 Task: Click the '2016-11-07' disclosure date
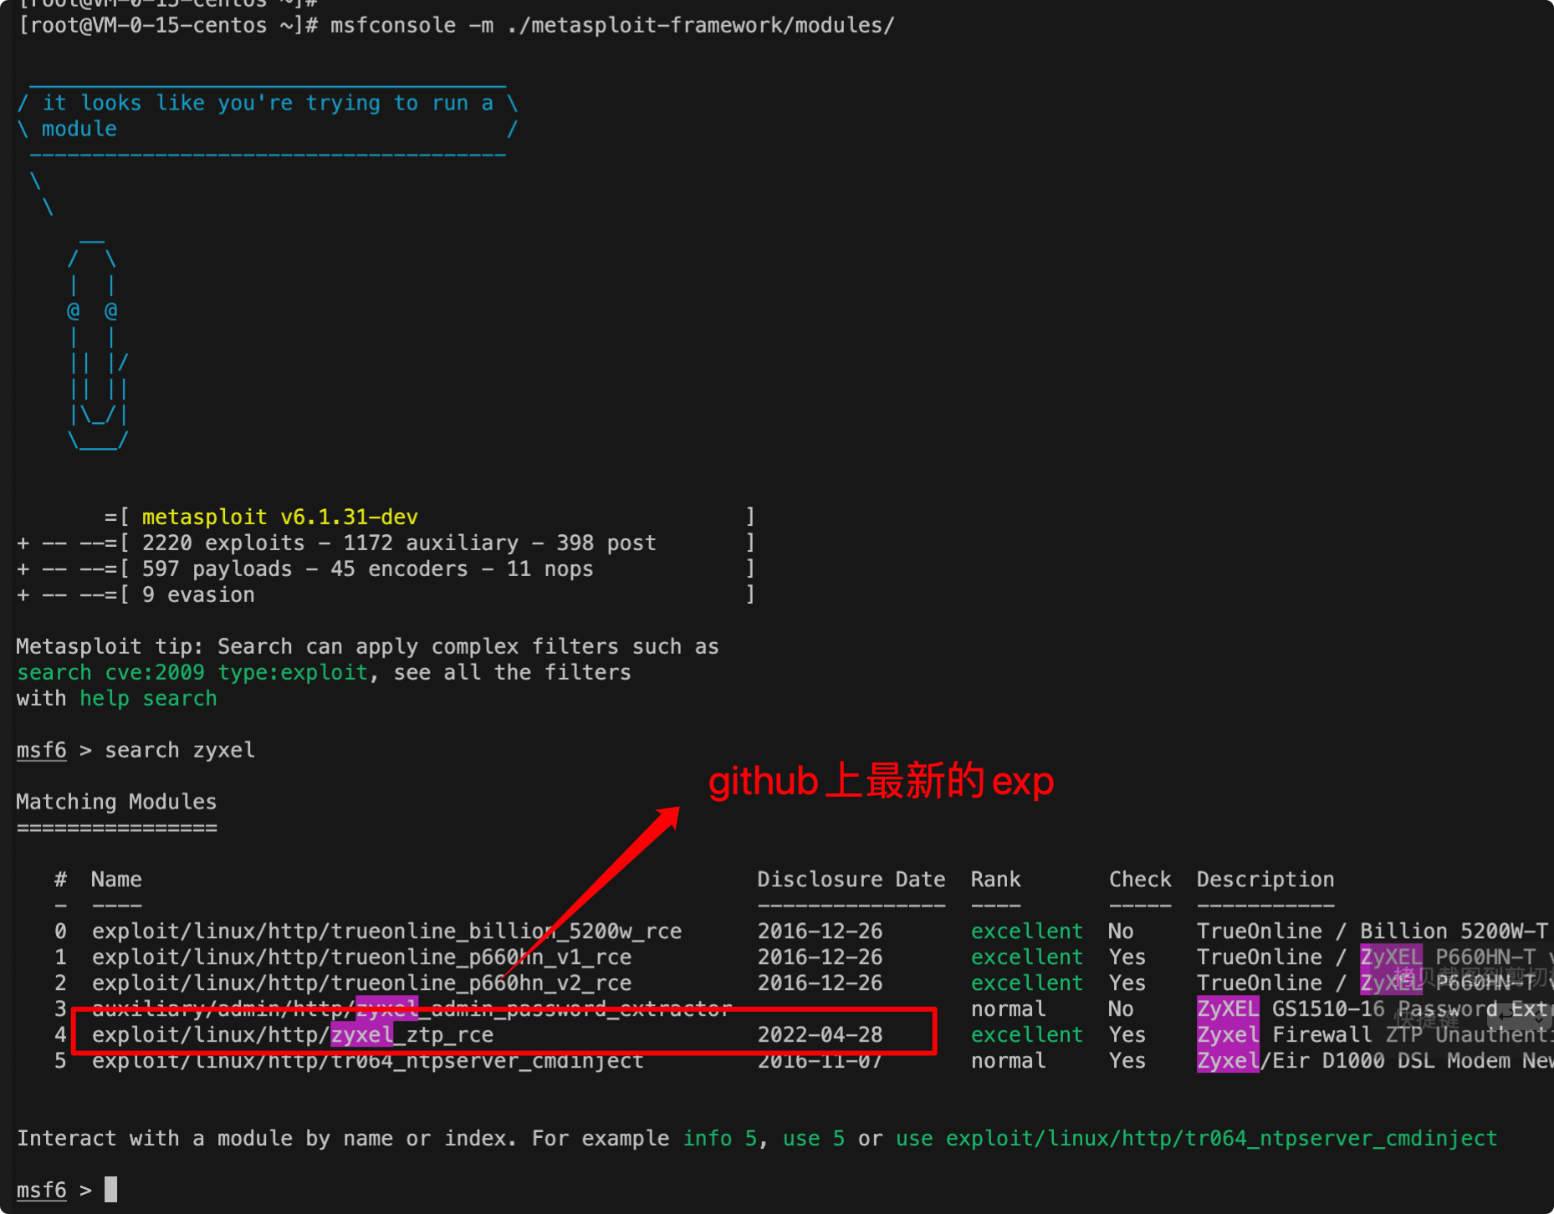[820, 1061]
